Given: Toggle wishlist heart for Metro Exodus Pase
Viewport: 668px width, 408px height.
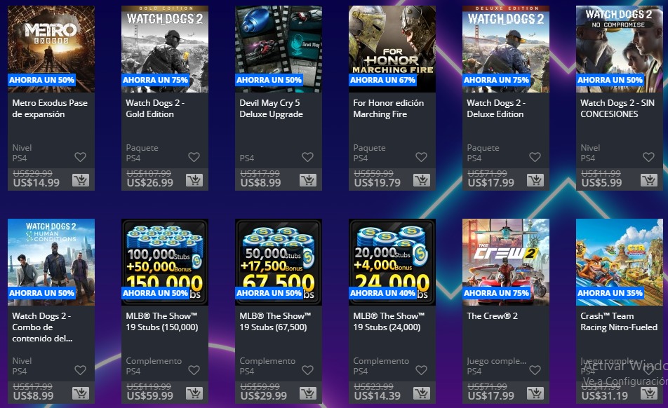Looking at the screenshot, I should pyautogui.click(x=81, y=157).
